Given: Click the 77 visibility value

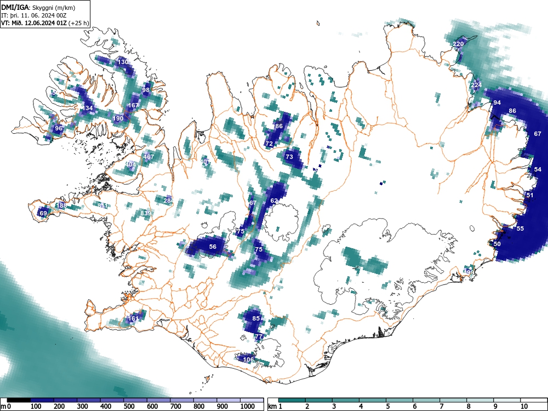Looking at the screenshot, I should coord(259,336).
